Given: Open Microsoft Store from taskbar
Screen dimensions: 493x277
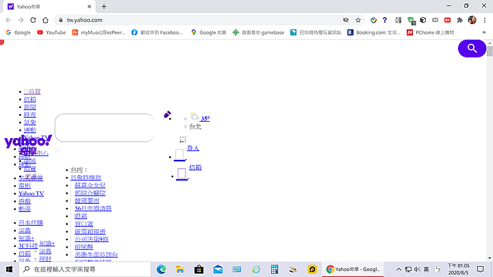Looking at the screenshot, I should [199, 269].
